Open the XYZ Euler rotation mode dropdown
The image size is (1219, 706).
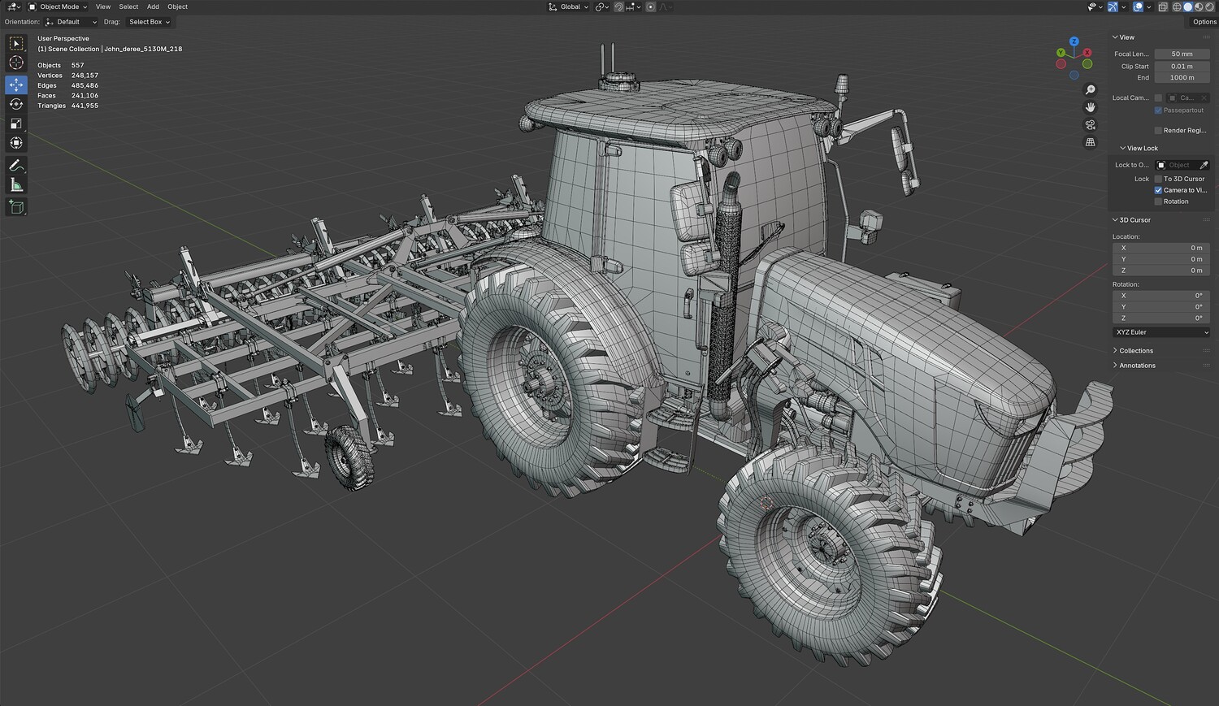pyautogui.click(x=1161, y=332)
